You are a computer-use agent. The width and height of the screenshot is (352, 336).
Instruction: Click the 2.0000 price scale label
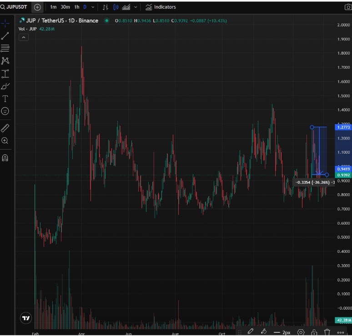[x=343, y=25]
